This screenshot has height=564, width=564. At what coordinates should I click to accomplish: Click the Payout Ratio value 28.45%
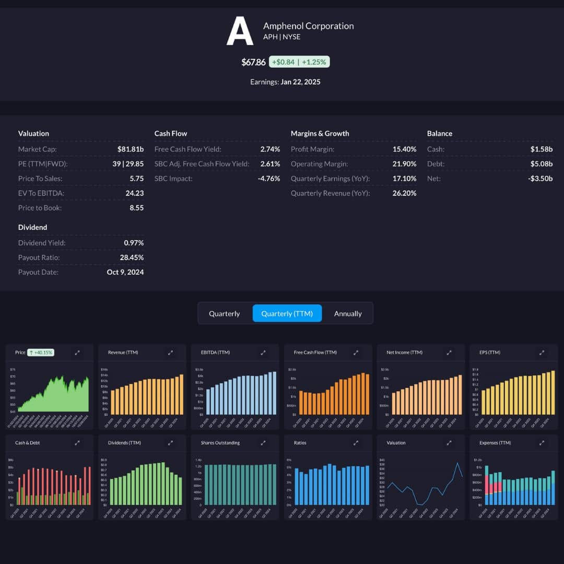(132, 257)
